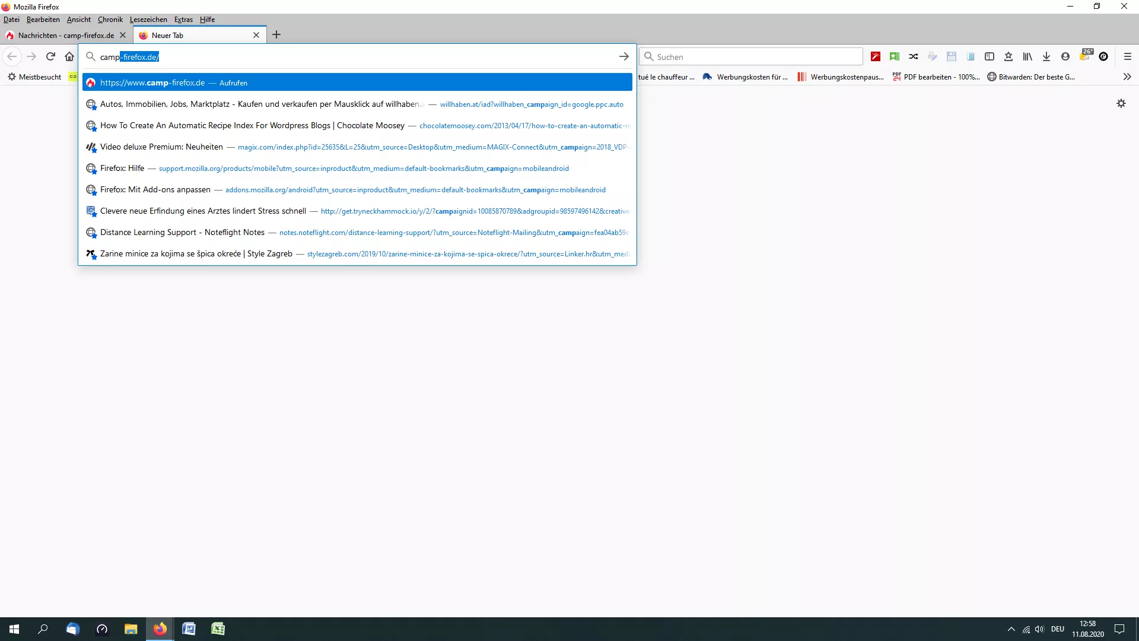1139x641 pixels.
Task: Select the https://www.camp-firefox.de Aufrufen suggestion
Action: point(356,82)
